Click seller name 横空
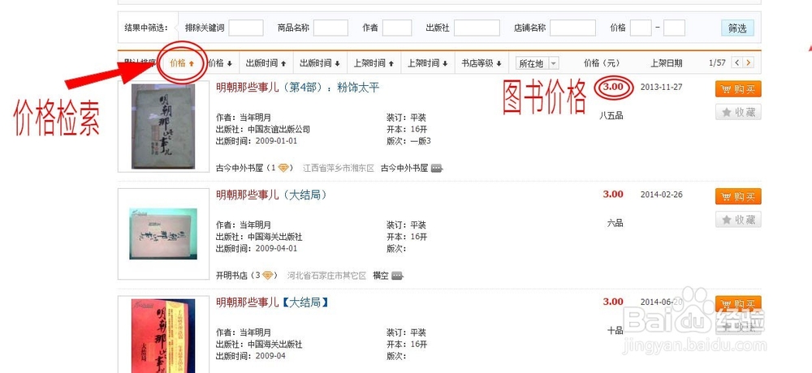 click(x=381, y=276)
